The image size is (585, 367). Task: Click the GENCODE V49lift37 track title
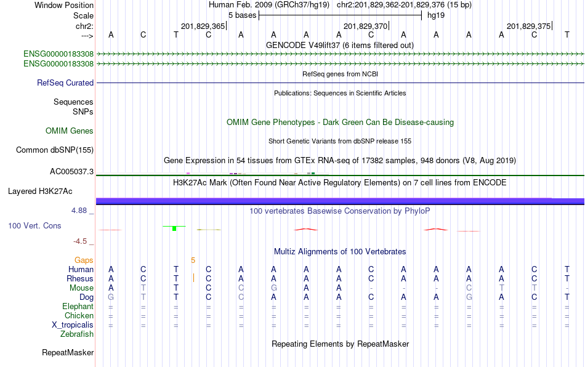pyautogui.click(x=340, y=45)
